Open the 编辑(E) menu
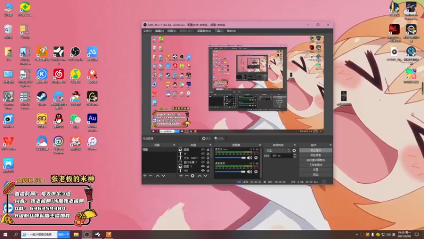This screenshot has width=424, height=239. coord(160,31)
